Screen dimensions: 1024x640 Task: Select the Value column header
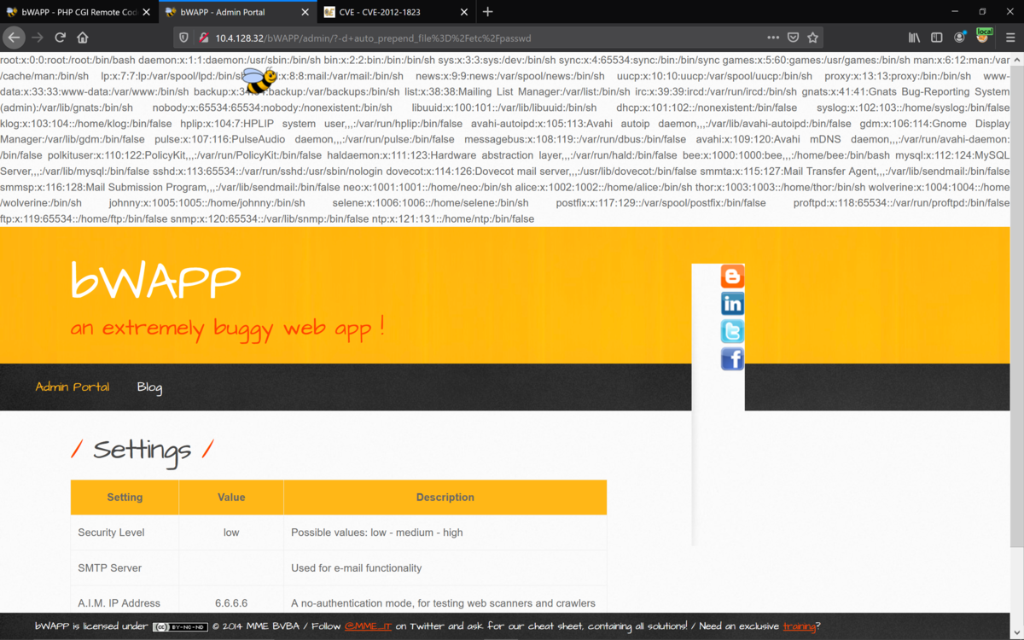pyautogui.click(x=231, y=497)
